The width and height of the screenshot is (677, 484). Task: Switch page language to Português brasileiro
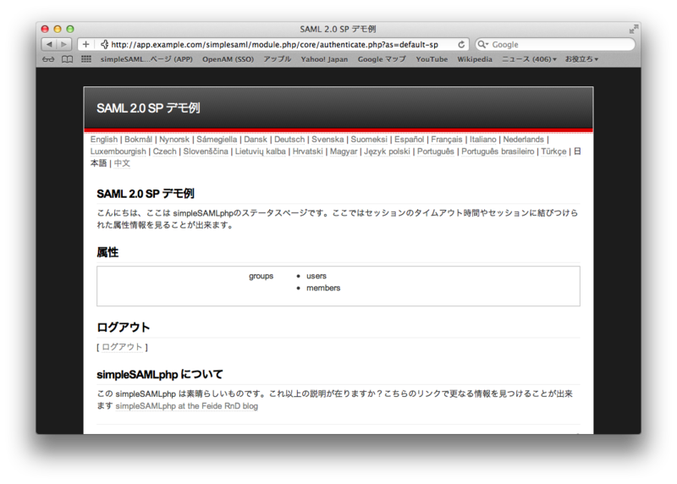[x=498, y=151]
